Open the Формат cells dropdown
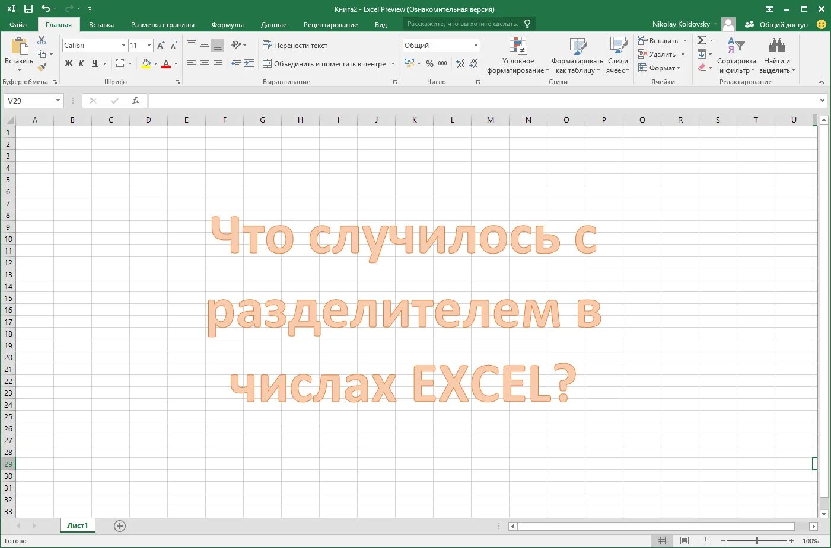The width and height of the screenshot is (831, 548). 659,68
